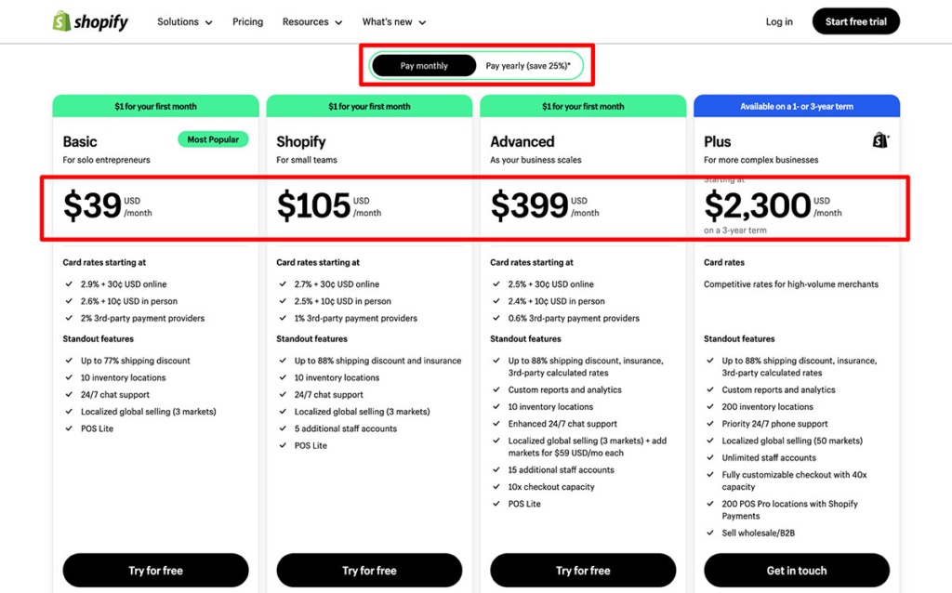This screenshot has width=952, height=593.
Task: Click the green Shopify bag logo
Action: (61, 20)
